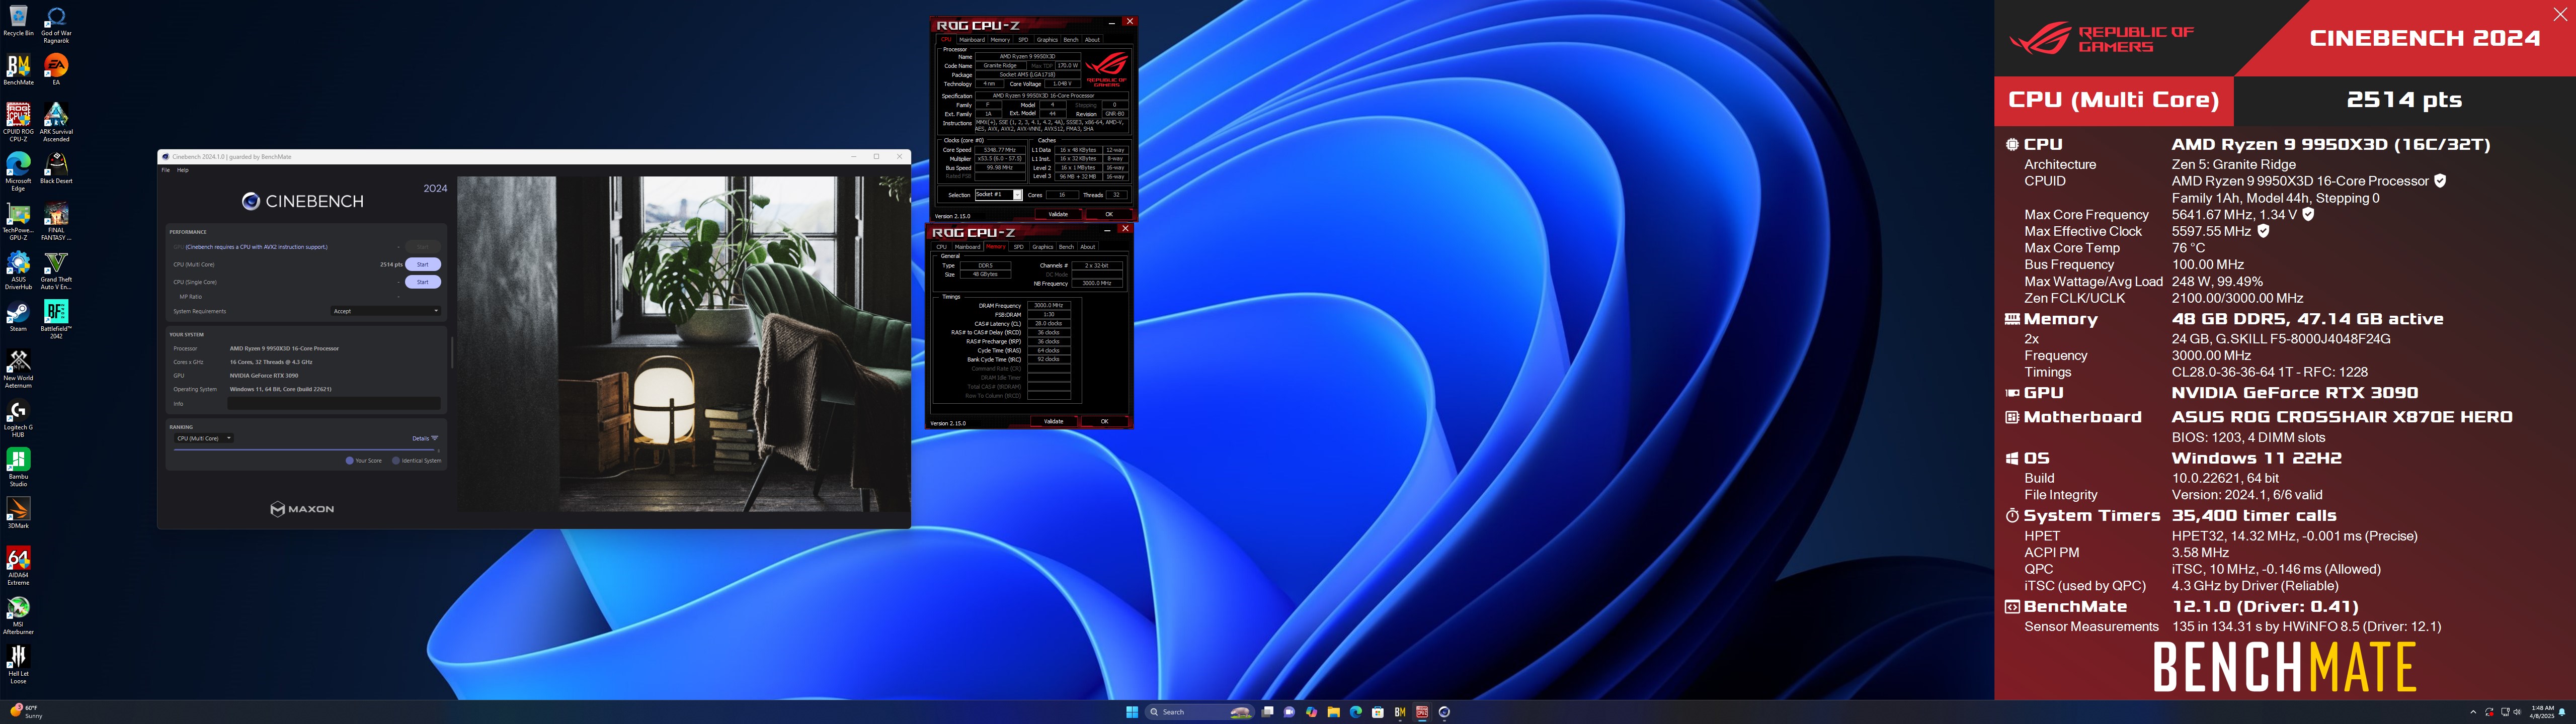Open Bambu Studio desktop shortcut
The height and width of the screenshot is (724, 2576).
click(18, 467)
